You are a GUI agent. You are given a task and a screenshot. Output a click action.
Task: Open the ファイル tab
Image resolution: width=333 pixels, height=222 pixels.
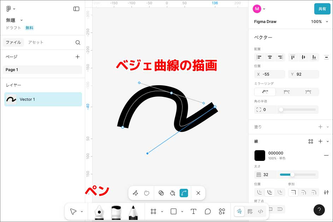tap(13, 42)
